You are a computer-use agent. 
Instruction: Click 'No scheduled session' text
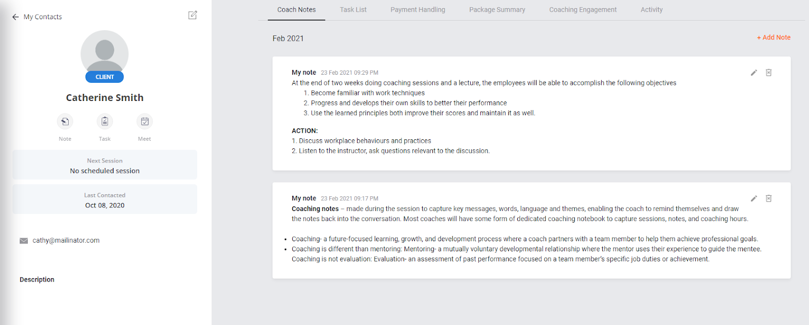105,171
